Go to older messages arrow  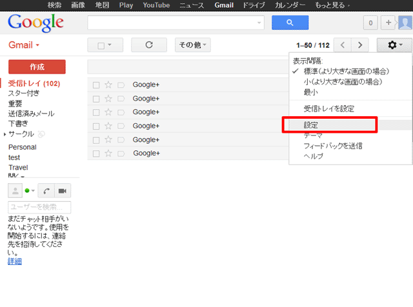pyautogui.click(x=360, y=45)
